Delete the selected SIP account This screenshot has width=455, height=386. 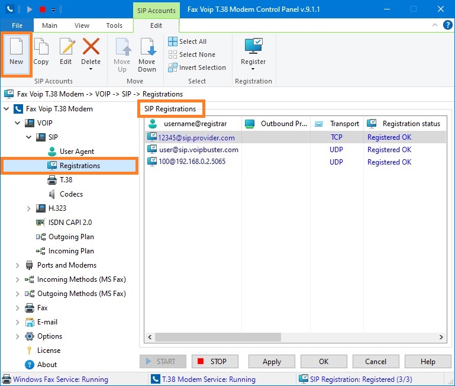(x=91, y=51)
